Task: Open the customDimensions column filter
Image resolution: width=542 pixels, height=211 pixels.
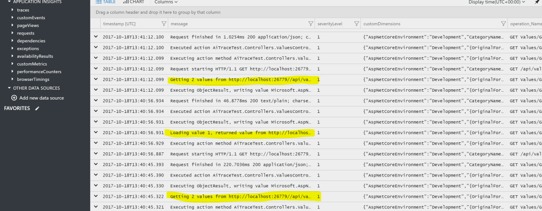Action: pyautogui.click(x=503, y=24)
